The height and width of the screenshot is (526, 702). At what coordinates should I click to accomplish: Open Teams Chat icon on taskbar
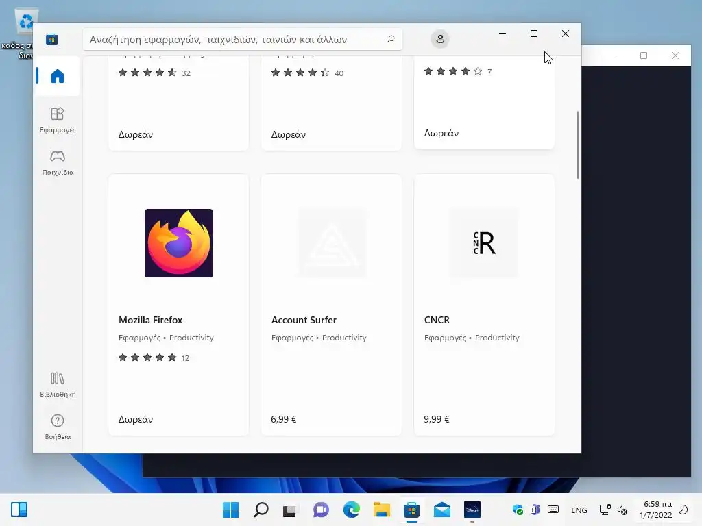tap(321, 510)
